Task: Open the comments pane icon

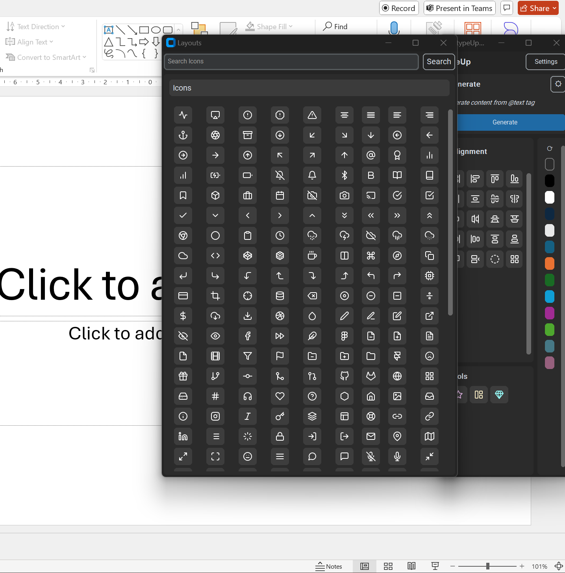Action: pos(507,8)
